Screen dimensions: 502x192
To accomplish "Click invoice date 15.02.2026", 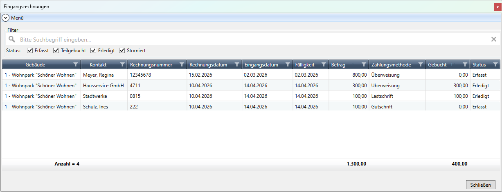I will (x=201, y=75).
